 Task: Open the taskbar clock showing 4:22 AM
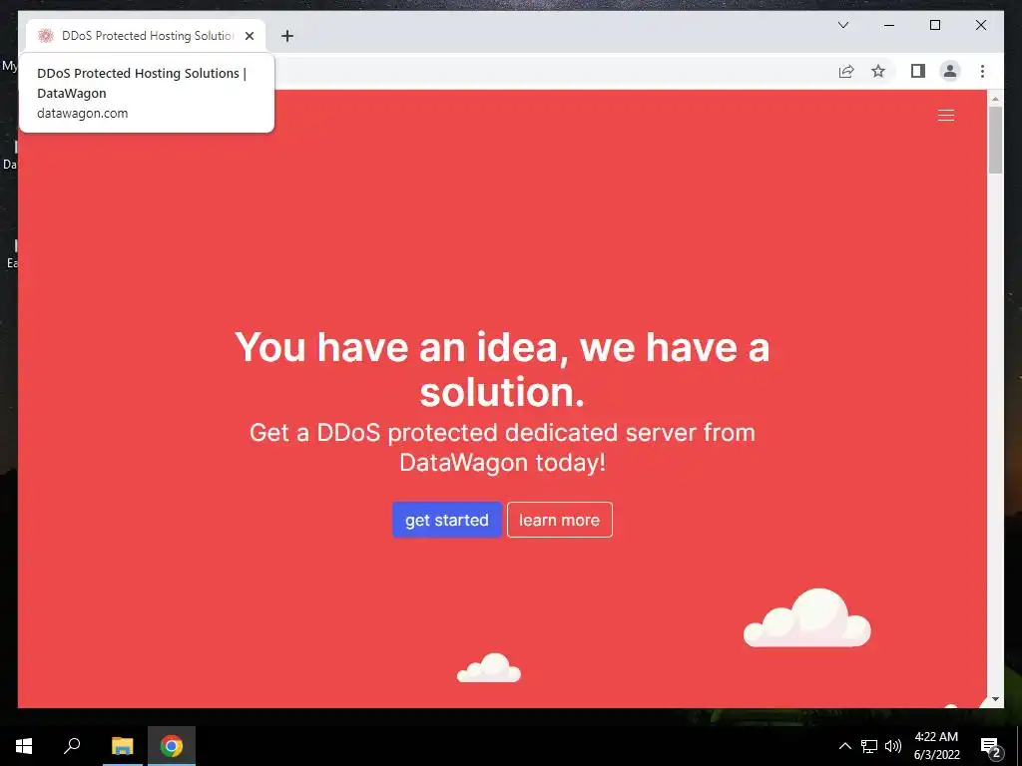point(936,746)
